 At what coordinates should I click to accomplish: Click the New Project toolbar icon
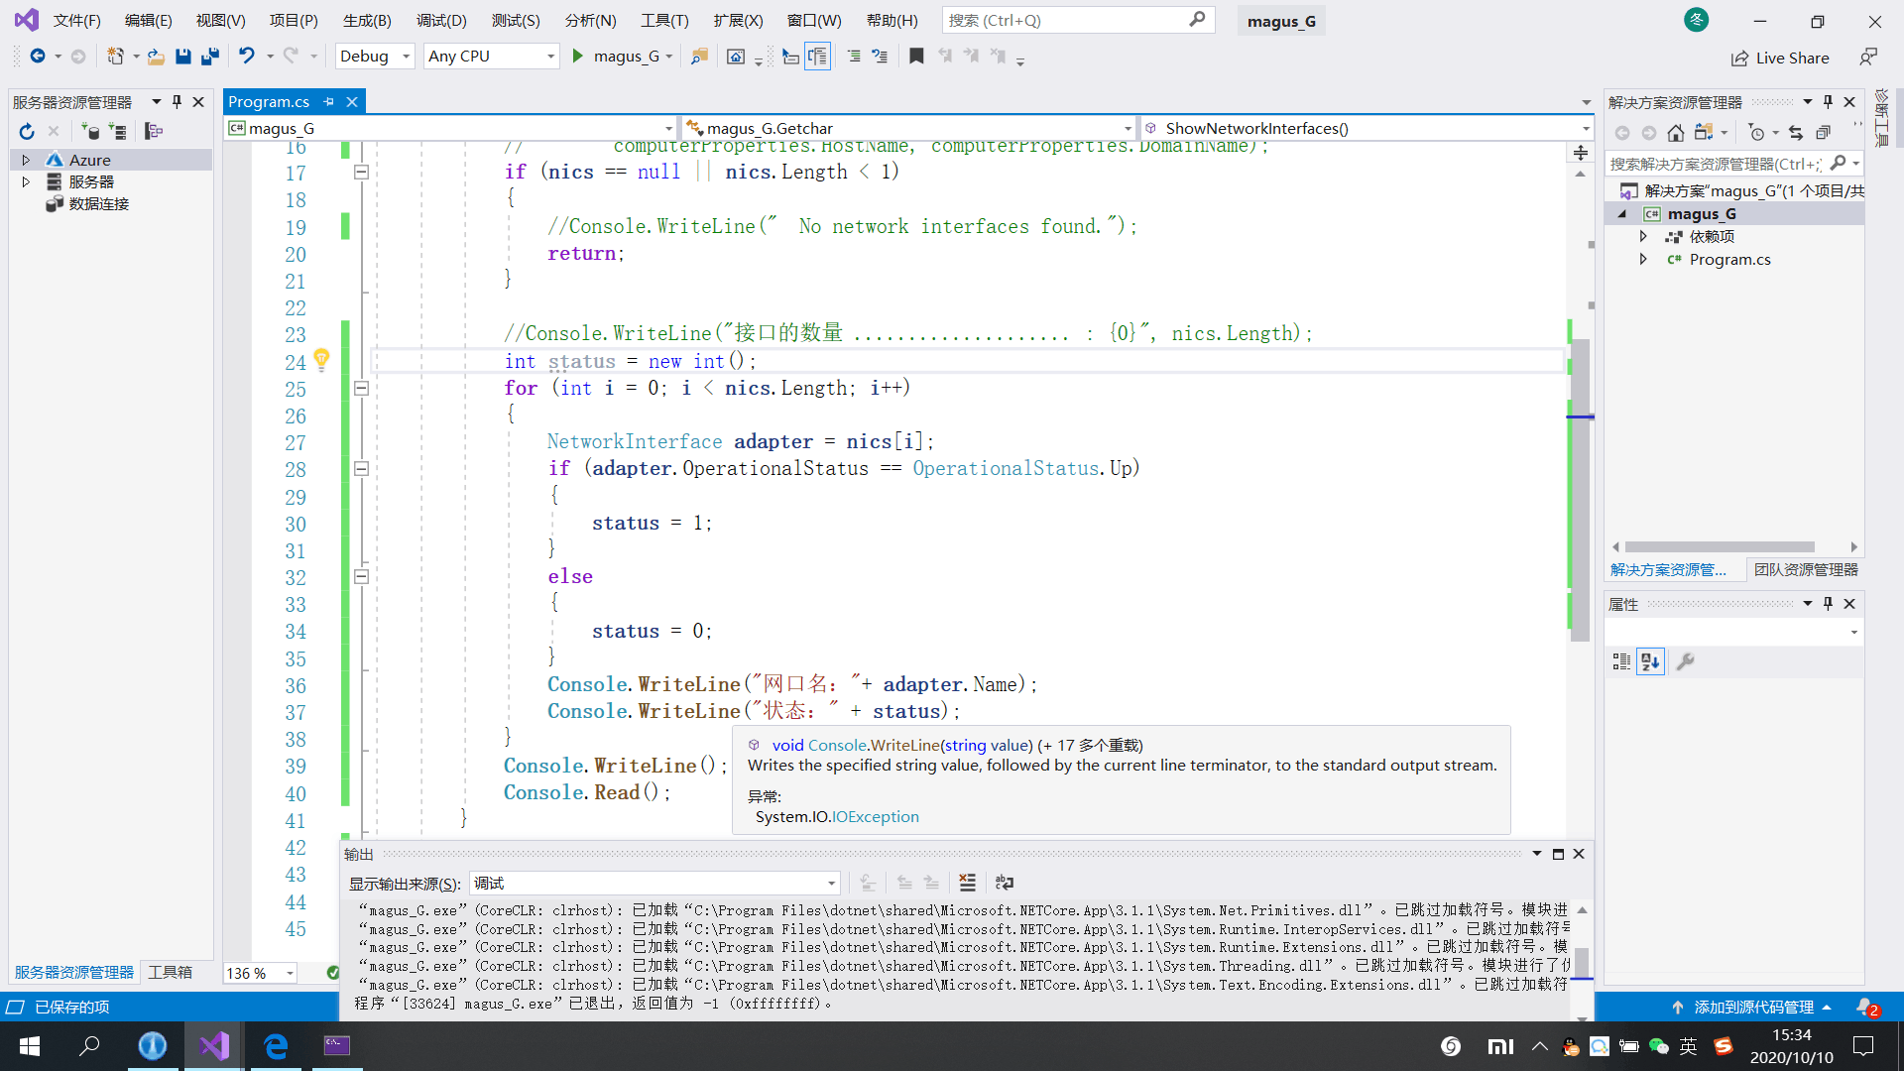tap(116, 57)
